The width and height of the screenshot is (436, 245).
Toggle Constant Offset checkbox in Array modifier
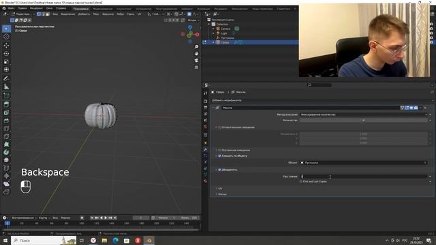[x=219, y=150]
